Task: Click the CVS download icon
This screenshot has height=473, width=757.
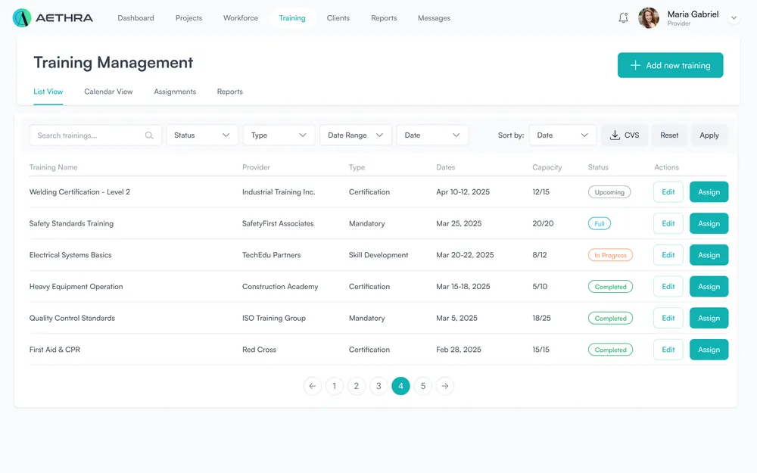Action: pyautogui.click(x=615, y=135)
